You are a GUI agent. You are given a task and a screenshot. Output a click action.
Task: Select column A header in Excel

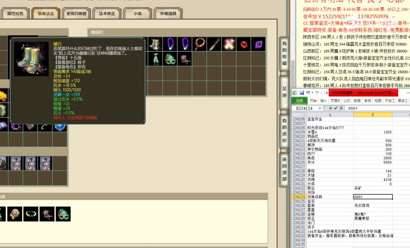[330, 115]
